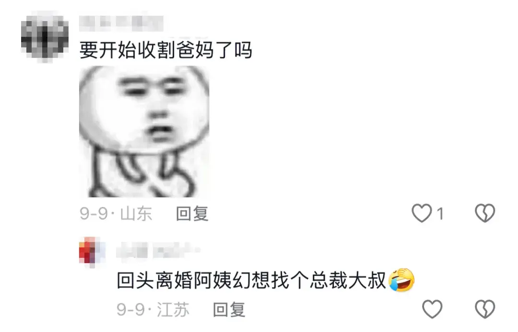Open the small red reply-author avatar
The width and height of the screenshot is (518, 332).
coord(92,252)
